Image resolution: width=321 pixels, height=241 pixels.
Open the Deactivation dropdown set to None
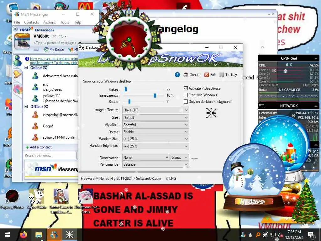pos(146,158)
